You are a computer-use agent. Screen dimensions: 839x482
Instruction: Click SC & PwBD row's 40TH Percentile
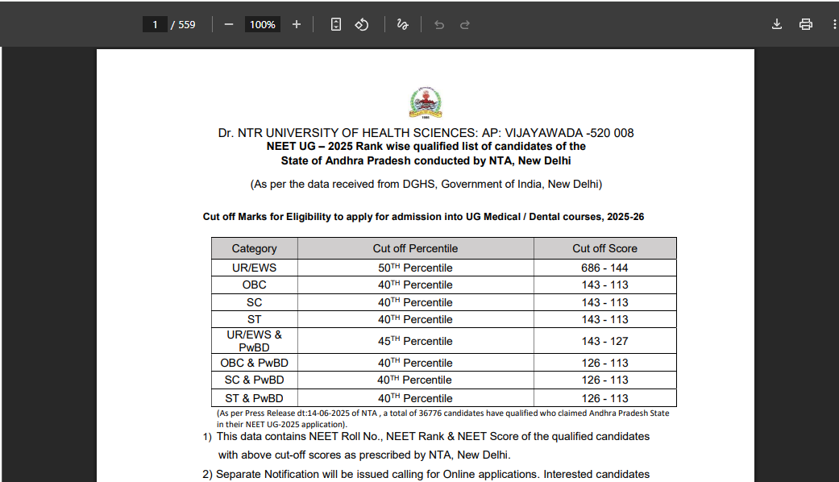415,380
